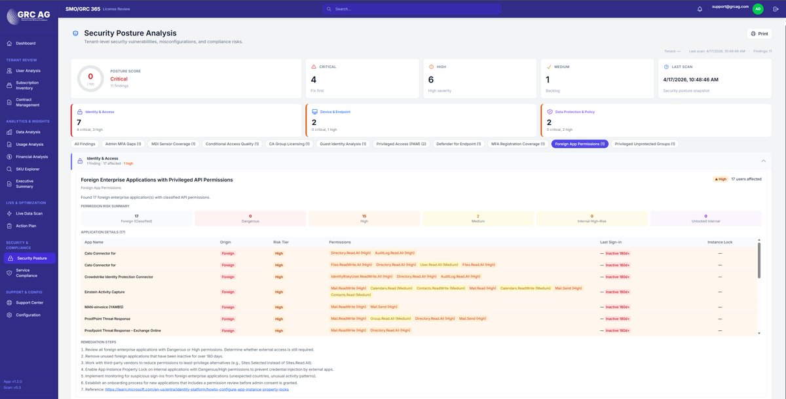The width and height of the screenshot is (786, 399).
Task: Click the green AD user avatar
Action: click(757, 9)
